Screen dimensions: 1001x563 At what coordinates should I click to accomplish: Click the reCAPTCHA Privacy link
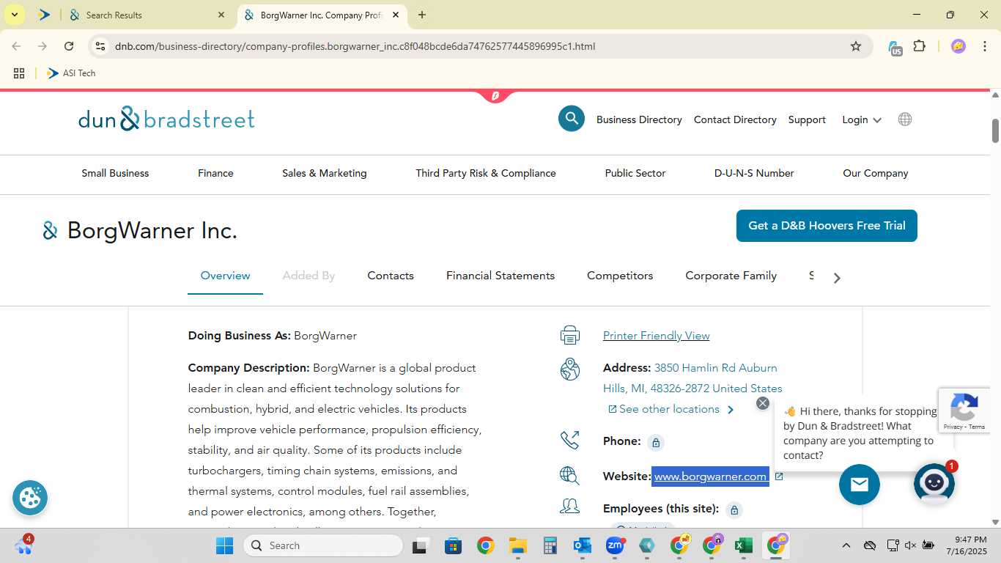(953, 427)
